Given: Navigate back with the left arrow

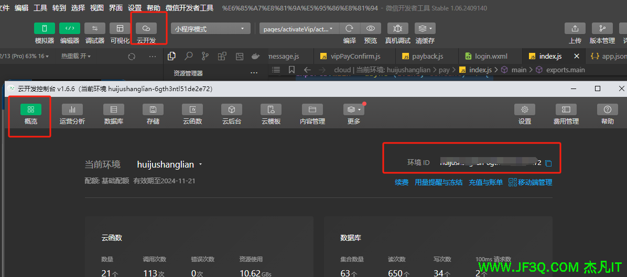Looking at the screenshot, I should (x=307, y=70).
